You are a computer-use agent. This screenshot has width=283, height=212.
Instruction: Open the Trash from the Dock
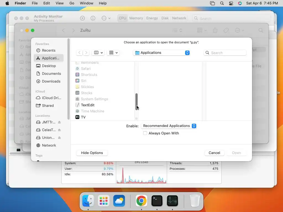[x=195, y=201]
